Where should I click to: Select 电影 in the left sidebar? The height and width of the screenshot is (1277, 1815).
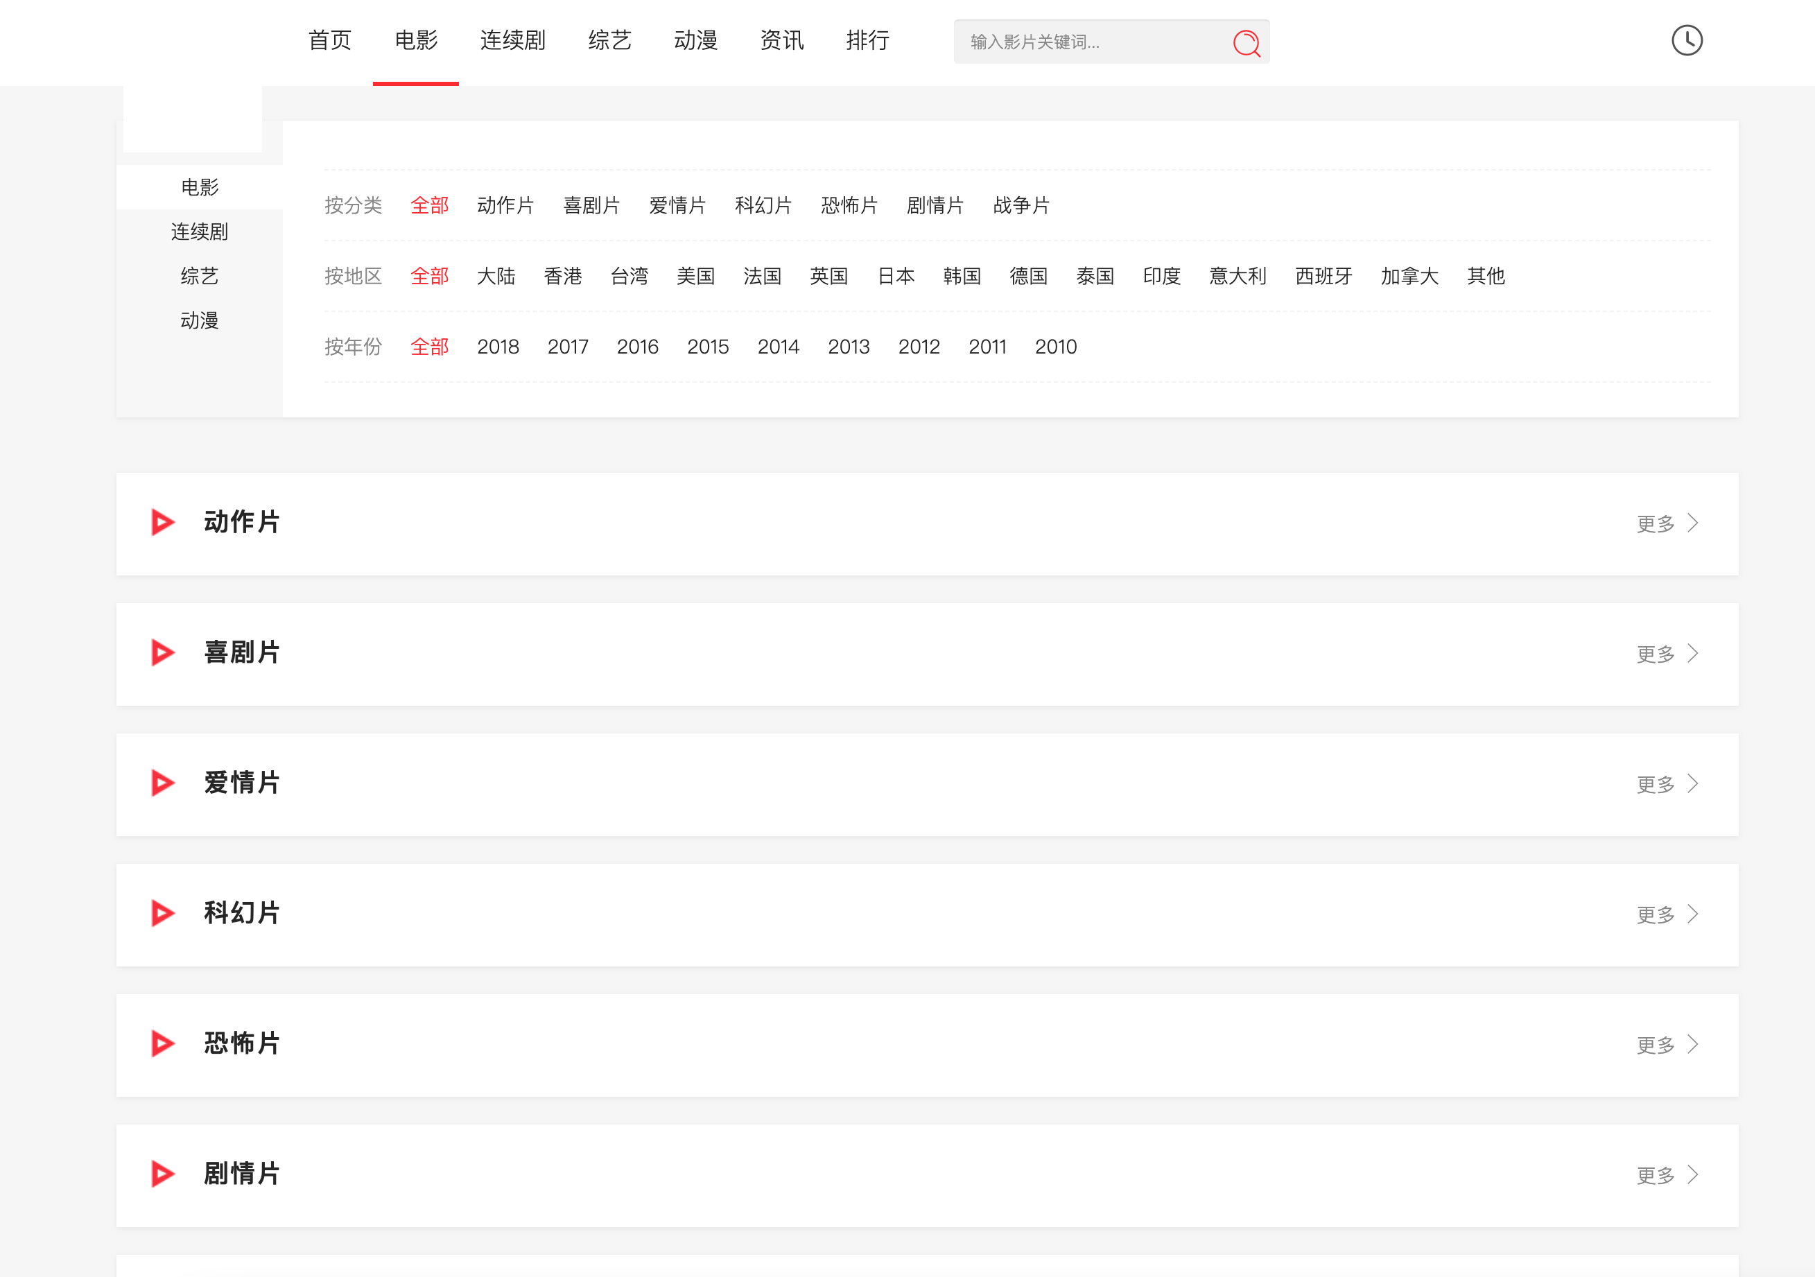199,187
